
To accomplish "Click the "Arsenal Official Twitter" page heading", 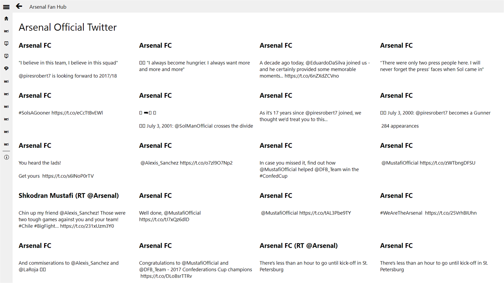I will (x=68, y=27).
